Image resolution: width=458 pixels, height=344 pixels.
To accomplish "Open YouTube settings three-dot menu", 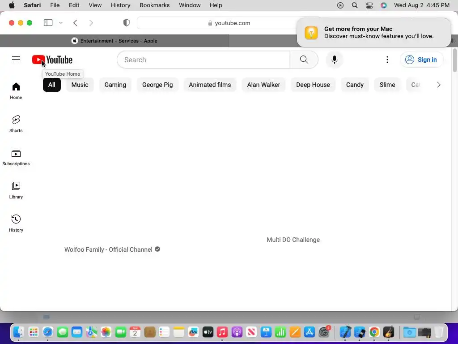I will coord(387,60).
